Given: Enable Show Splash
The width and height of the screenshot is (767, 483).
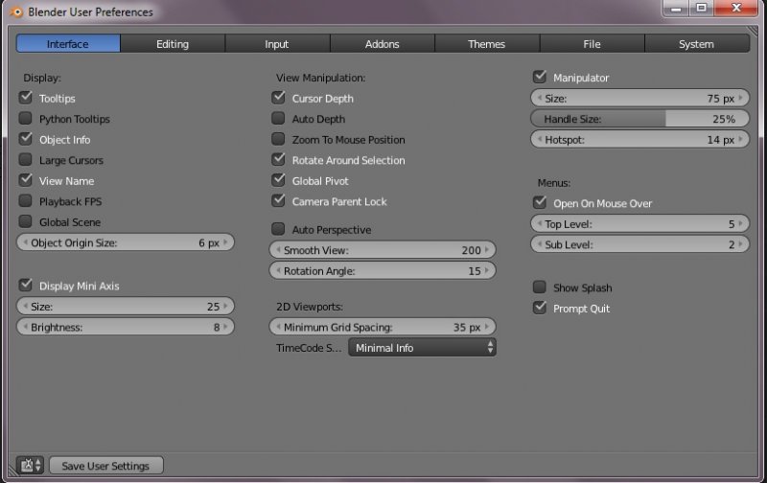Looking at the screenshot, I should pos(540,287).
